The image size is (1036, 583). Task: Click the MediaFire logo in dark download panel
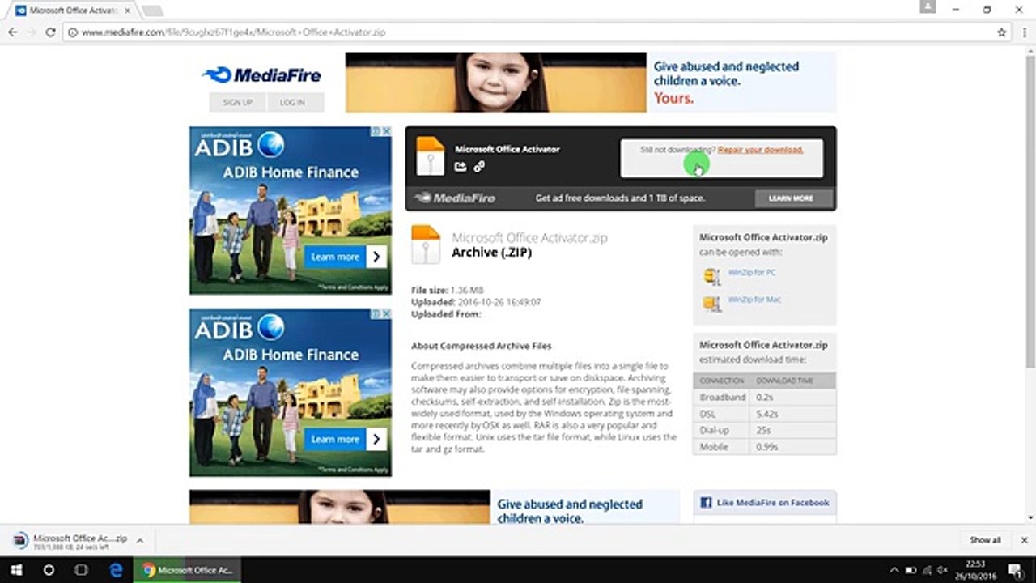[455, 198]
